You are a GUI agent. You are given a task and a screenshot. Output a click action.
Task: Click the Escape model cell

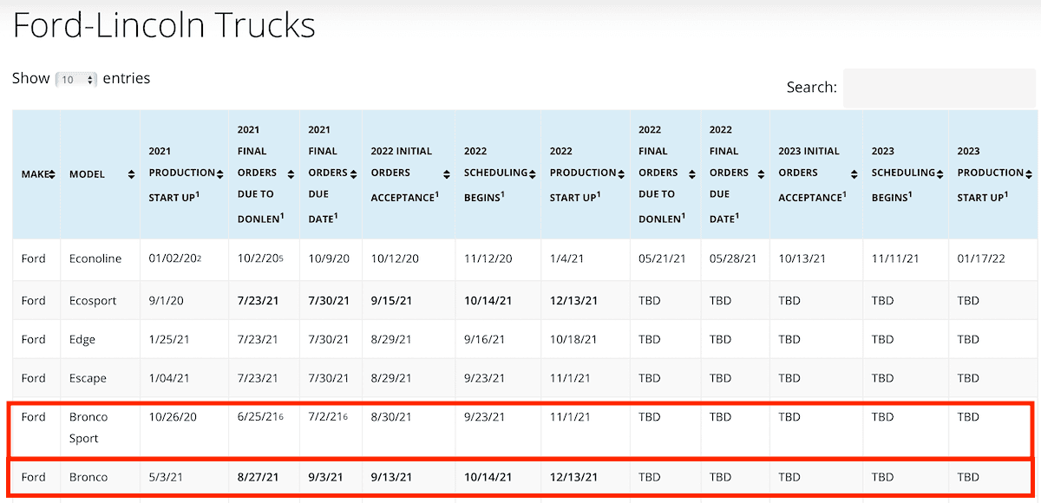pyautogui.click(x=88, y=378)
